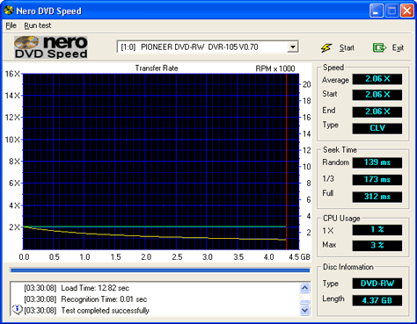Screen dimensions: 417x324
Task: Click the red end marker line on graph
Action: pyautogui.click(x=286, y=162)
